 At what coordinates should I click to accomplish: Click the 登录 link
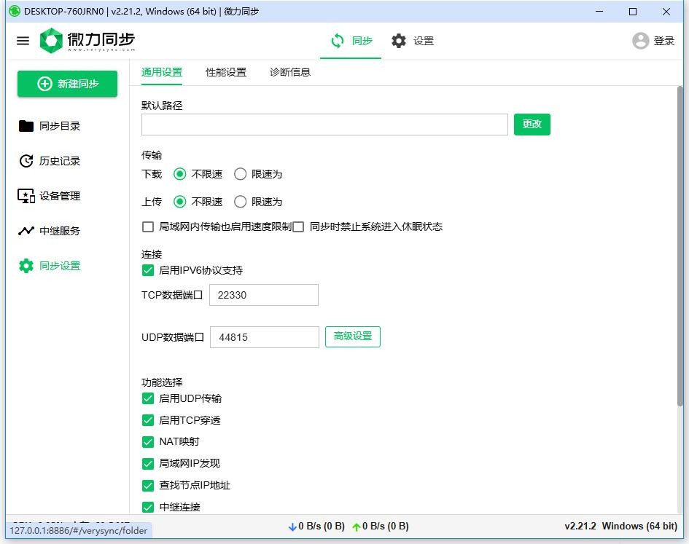point(663,41)
